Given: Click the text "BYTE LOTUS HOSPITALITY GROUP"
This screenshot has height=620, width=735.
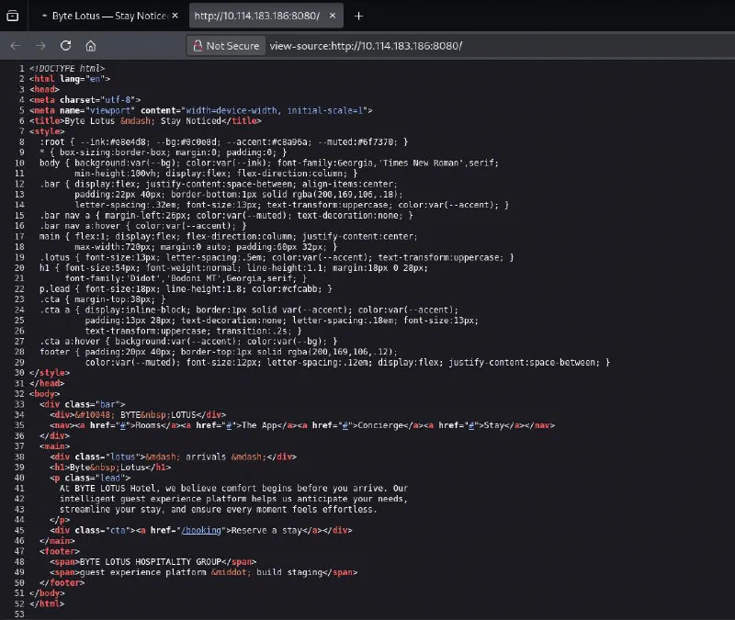Looking at the screenshot, I should (151, 562).
